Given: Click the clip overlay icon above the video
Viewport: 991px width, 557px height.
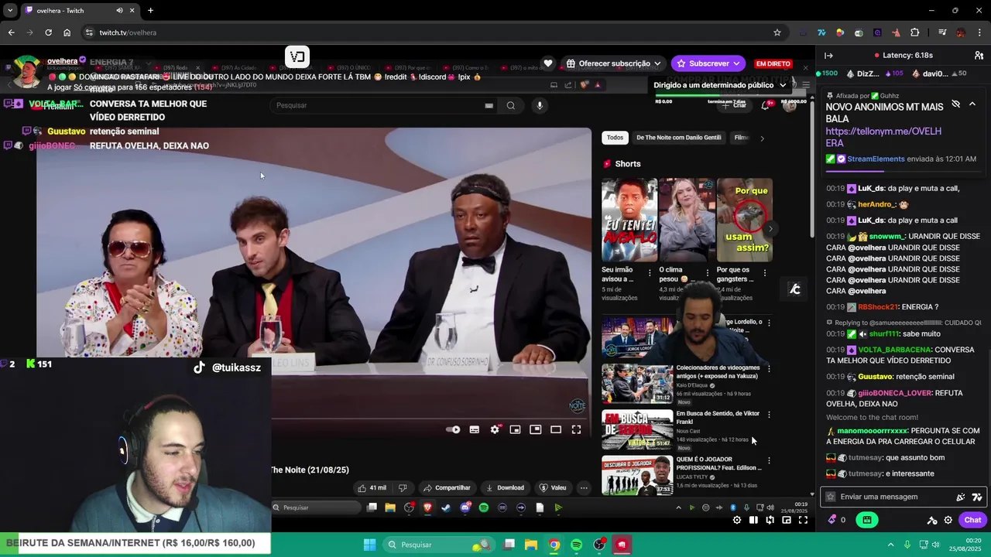Looking at the screenshot, I should [297, 56].
